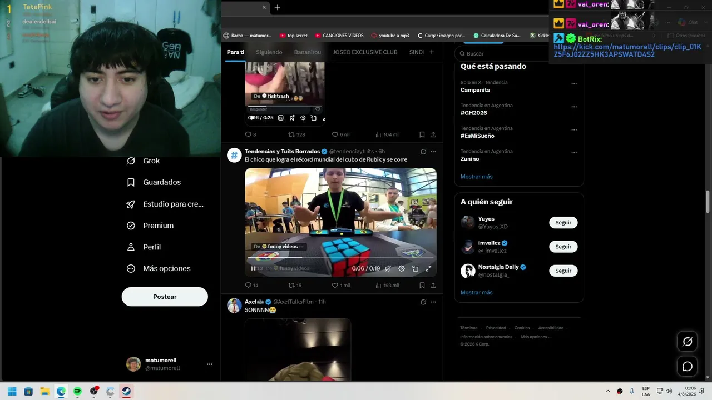Open Guardados bookmarks in the sidebar
The height and width of the screenshot is (400, 712).
pyautogui.click(x=154, y=182)
